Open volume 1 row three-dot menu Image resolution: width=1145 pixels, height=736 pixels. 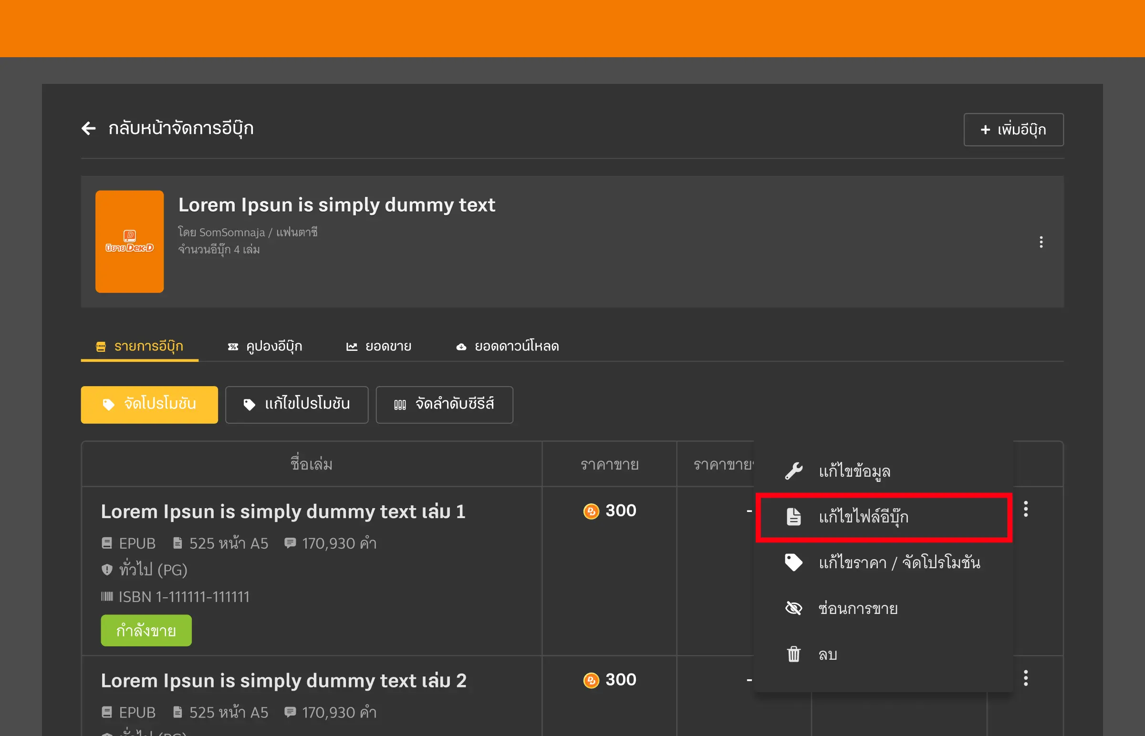[x=1025, y=509]
